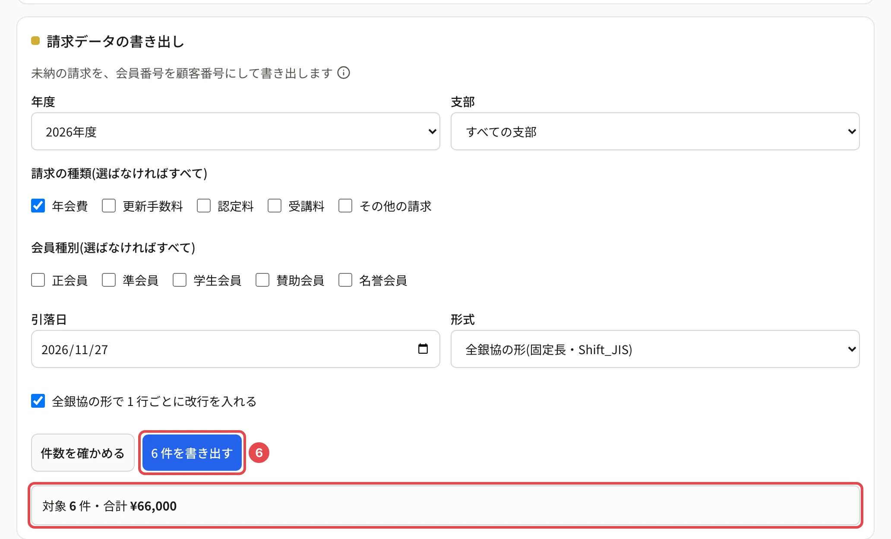This screenshot has height=539, width=891.
Task: Click the 引落日 date field 2026/11/27
Action: pos(236,349)
